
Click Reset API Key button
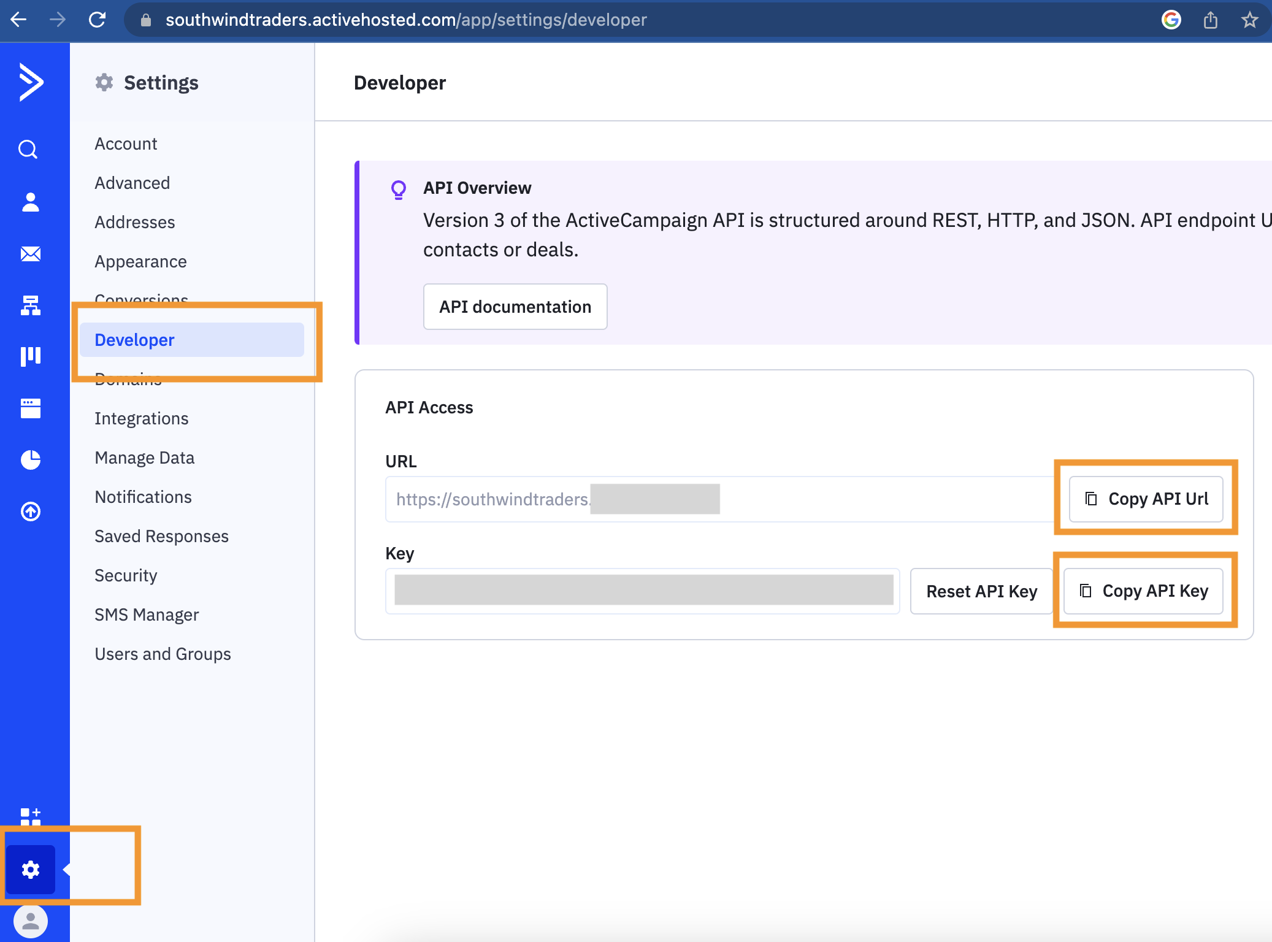[x=981, y=591]
